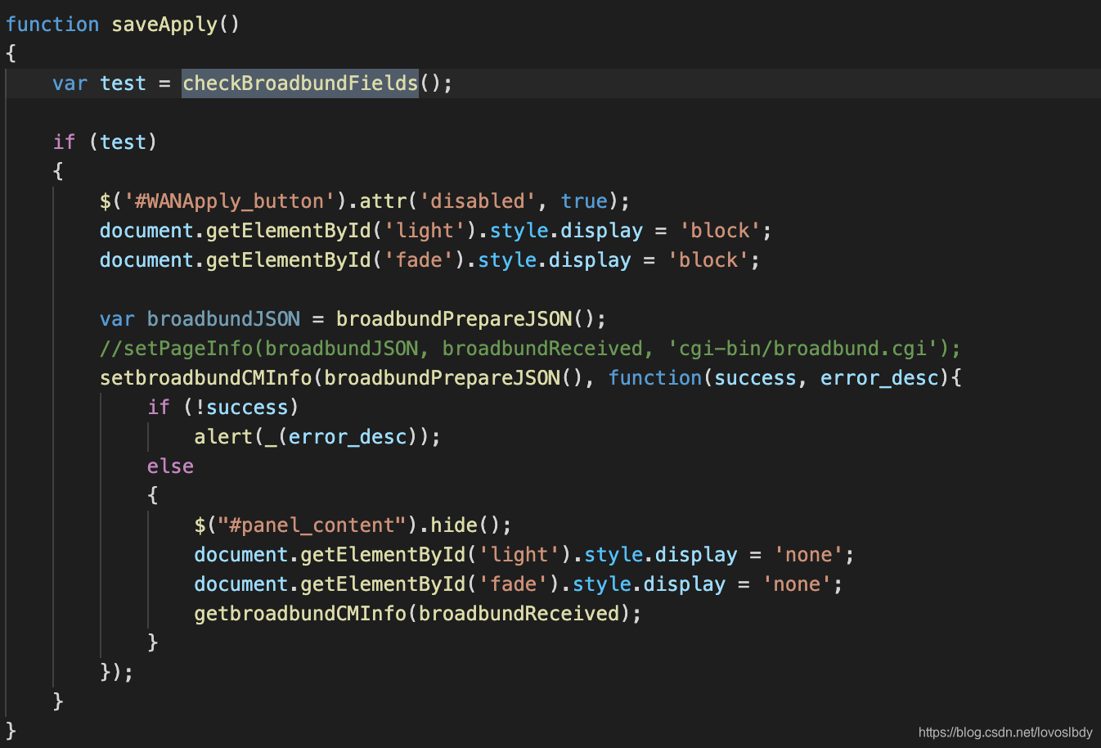Click the 'true' value in the attr call
1101x748 pixels.
tap(584, 201)
